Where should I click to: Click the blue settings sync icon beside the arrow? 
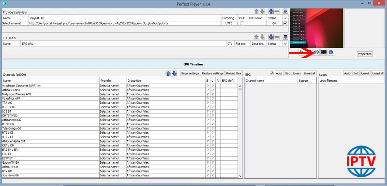click(x=316, y=52)
